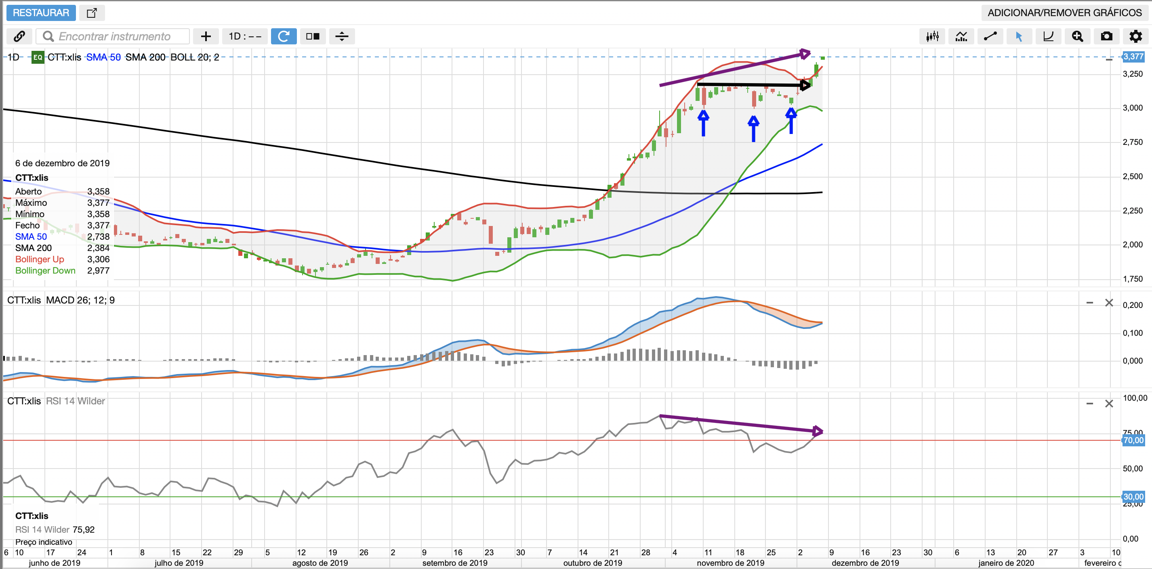Click the zoom in magnifier icon
1152x569 pixels.
(1077, 36)
